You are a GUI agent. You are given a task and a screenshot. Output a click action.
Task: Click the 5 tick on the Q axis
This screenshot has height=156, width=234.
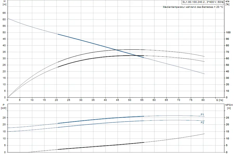pyautogui.click(x=20, y=100)
